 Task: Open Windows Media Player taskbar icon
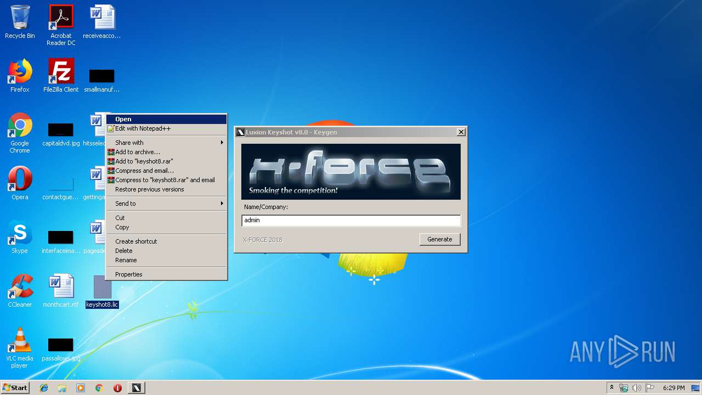[x=81, y=388]
